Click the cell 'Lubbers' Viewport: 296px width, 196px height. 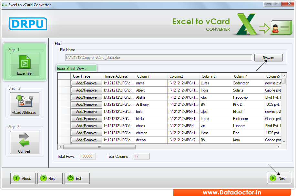click(x=248, y=126)
